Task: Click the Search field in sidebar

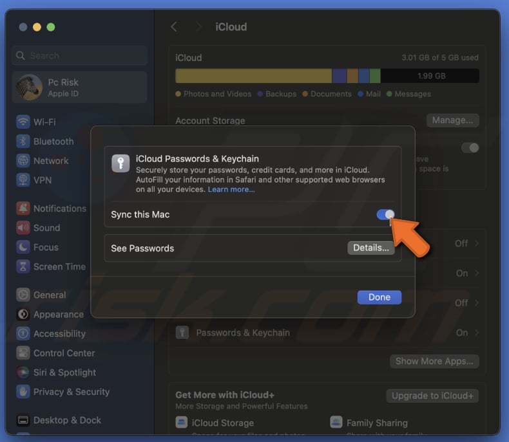Action: coord(80,55)
